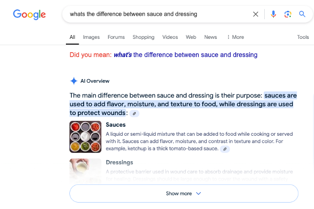Expand AI overview with Show more
The image size is (314, 209).
point(184,193)
